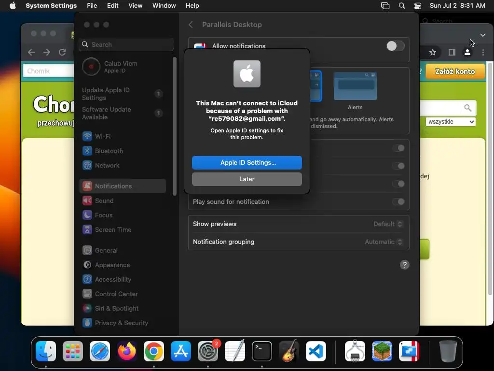Open the File menu
The image size is (494, 371).
(x=92, y=6)
